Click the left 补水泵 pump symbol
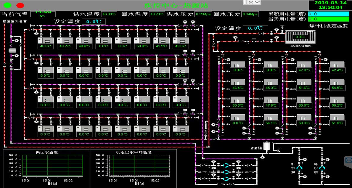The width and height of the screenshot is (352, 188). pos(299,168)
